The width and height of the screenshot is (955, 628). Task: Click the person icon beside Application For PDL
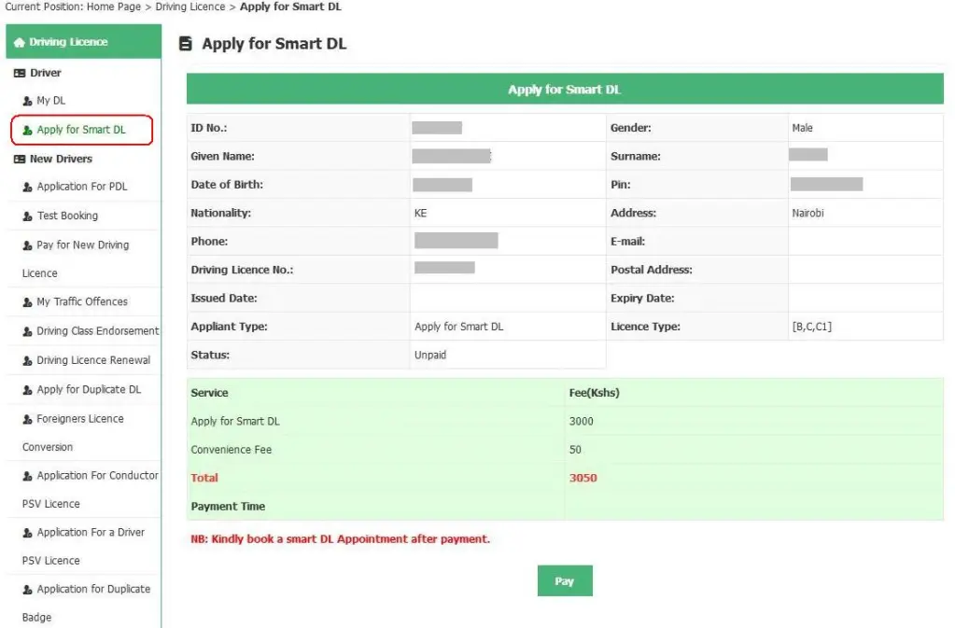click(27, 188)
